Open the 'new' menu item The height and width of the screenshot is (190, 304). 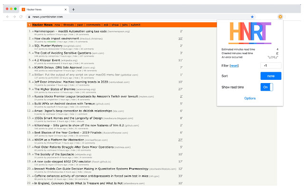point(57,25)
